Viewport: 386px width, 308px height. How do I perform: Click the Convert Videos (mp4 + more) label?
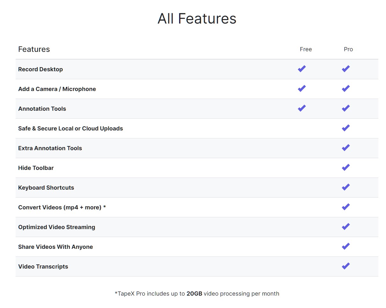click(x=62, y=207)
